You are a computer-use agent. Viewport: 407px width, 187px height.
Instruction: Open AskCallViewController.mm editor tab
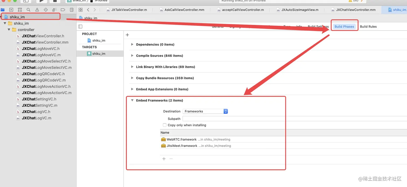pos(182,10)
